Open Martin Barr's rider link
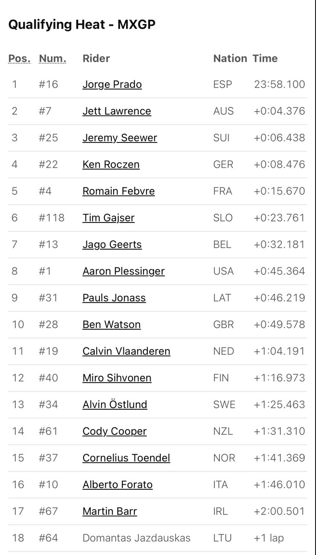The width and height of the screenshot is (316, 555). [109, 511]
